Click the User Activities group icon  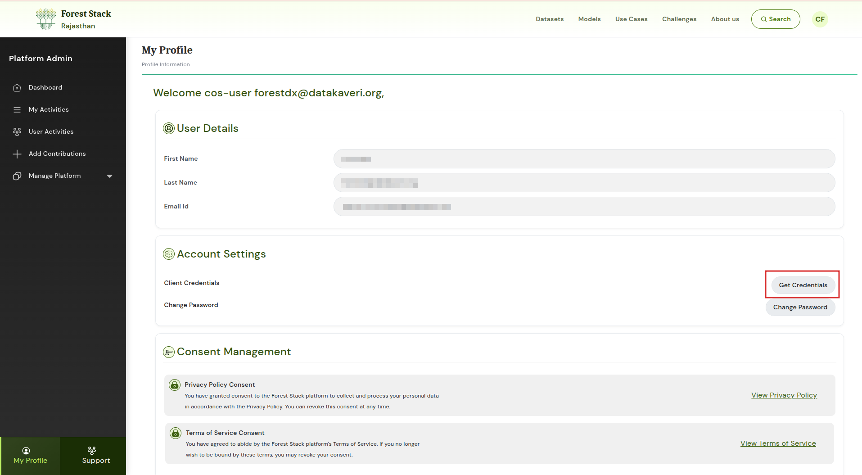click(x=17, y=132)
